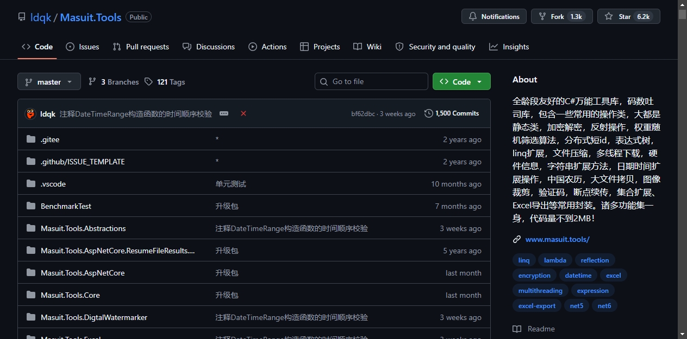Open the Issues tab
The height and width of the screenshot is (339, 687).
coord(83,47)
